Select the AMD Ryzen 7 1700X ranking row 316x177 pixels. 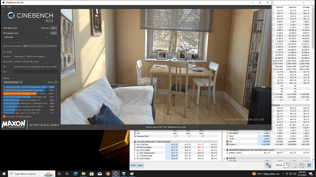click(29, 104)
